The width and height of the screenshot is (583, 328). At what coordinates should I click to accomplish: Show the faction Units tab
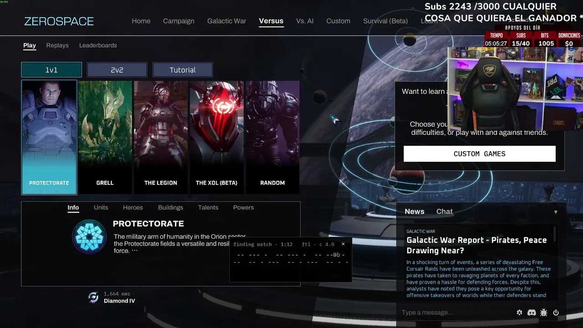pyautogui.click(x=101, y=208)
